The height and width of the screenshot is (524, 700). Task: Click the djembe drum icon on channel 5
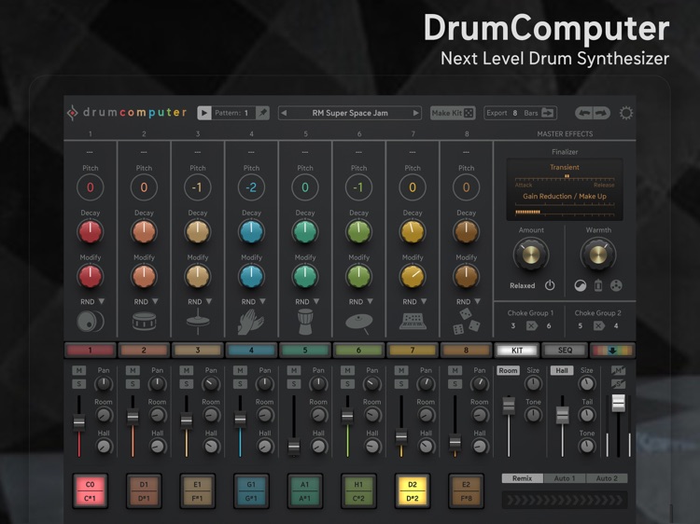point(305,322)
